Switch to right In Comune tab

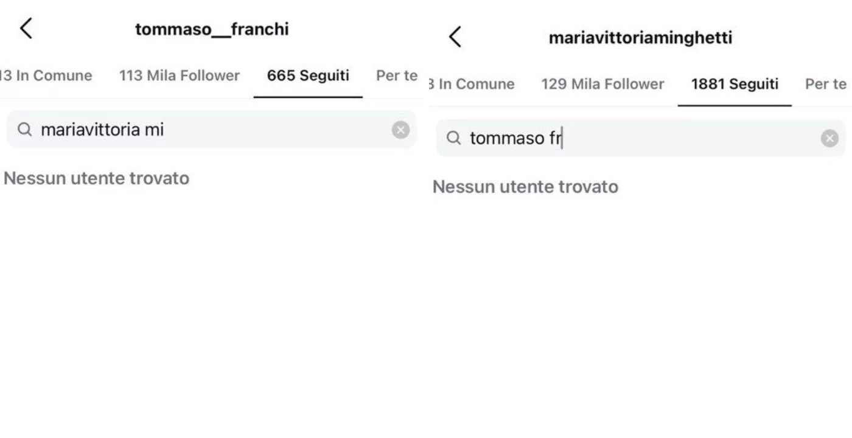pyautogui.click(x=472, y=84)
